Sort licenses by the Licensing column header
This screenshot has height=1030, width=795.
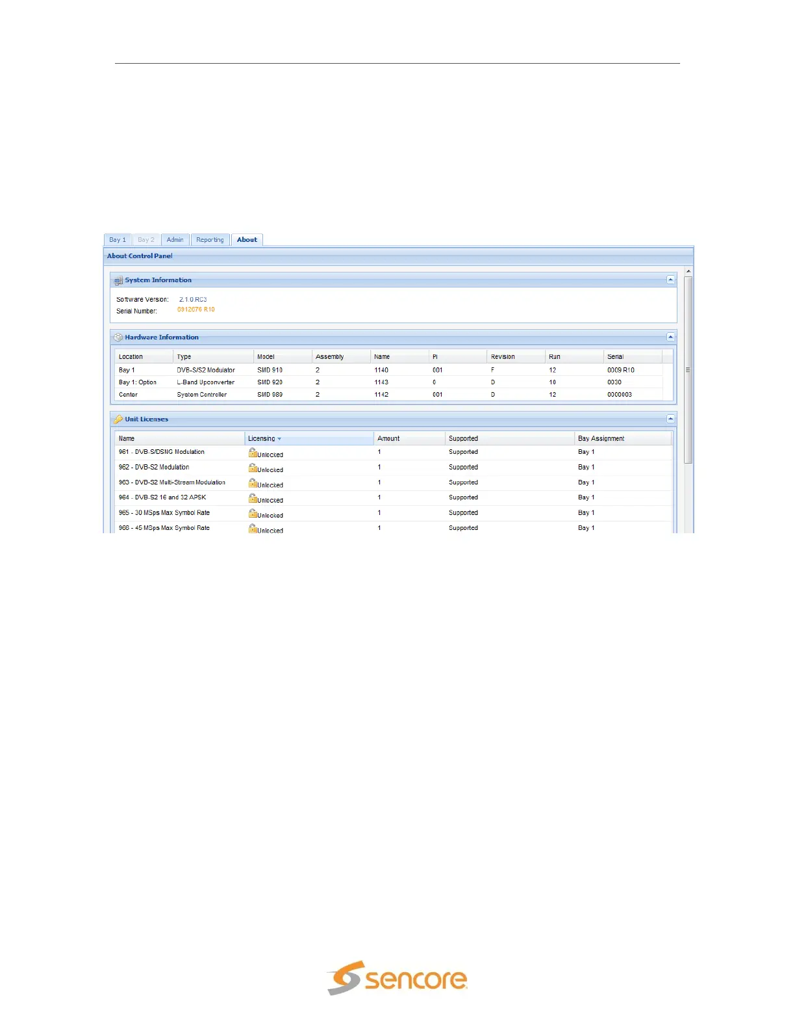(309, 438)
